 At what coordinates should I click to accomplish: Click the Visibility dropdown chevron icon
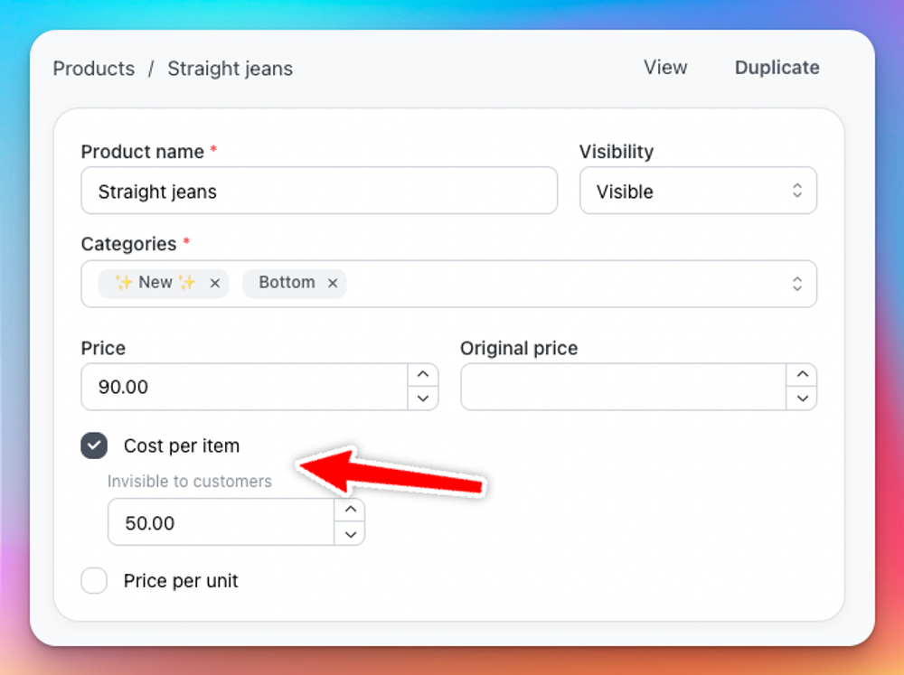[x=797, y=191]
